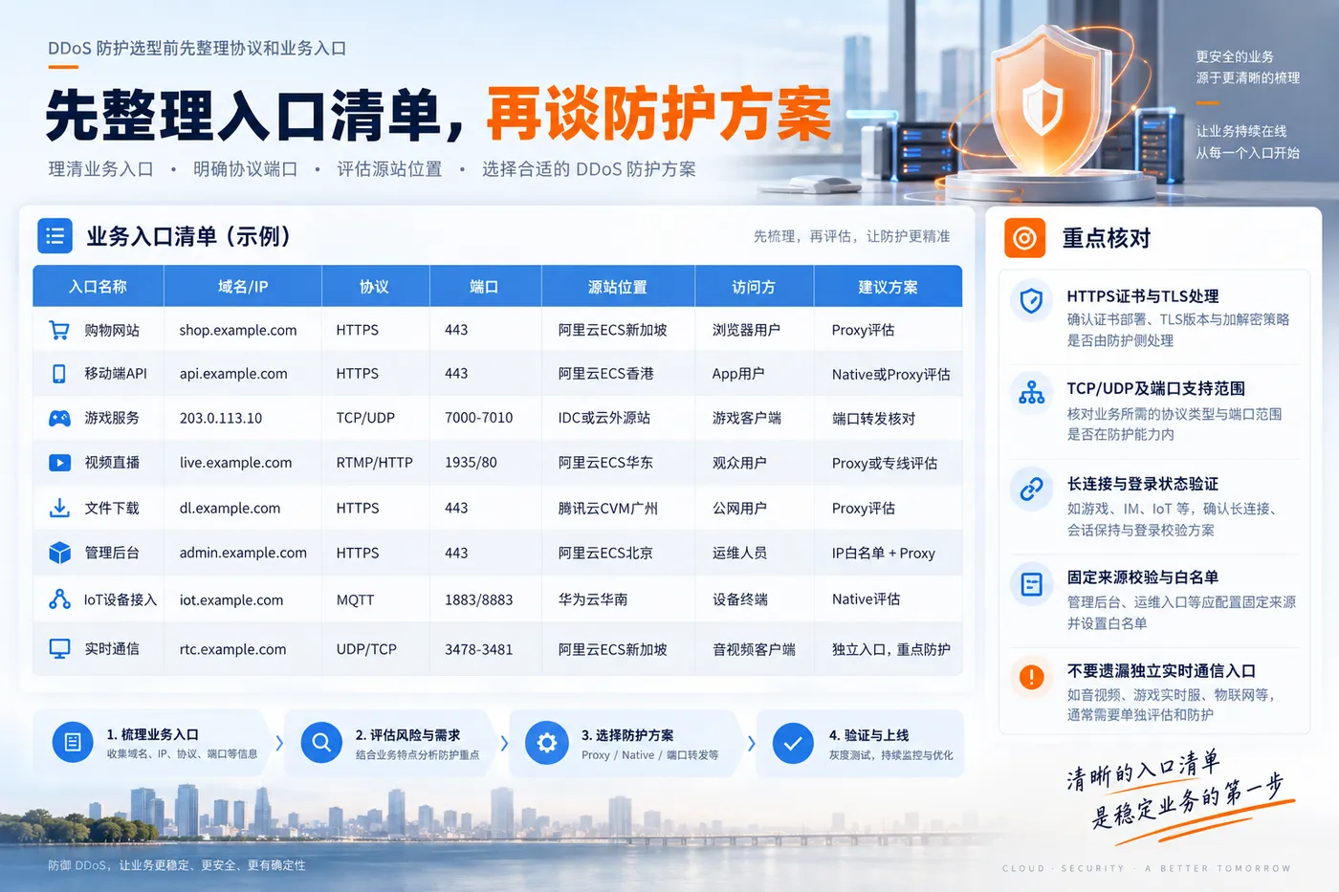Click the play icon beside 视频直播
Screen dimensions: 1339x892
(59, 463)
